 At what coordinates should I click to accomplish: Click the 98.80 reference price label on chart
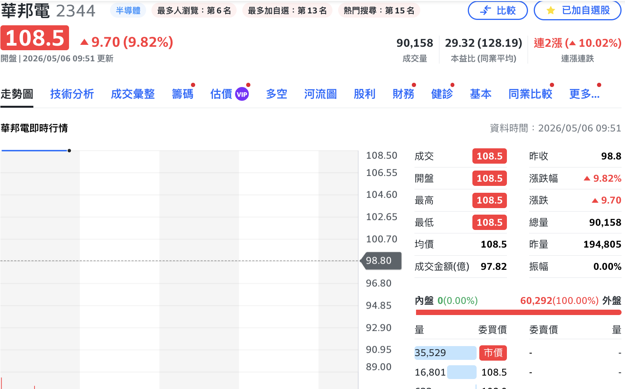[x=380, y=261]
